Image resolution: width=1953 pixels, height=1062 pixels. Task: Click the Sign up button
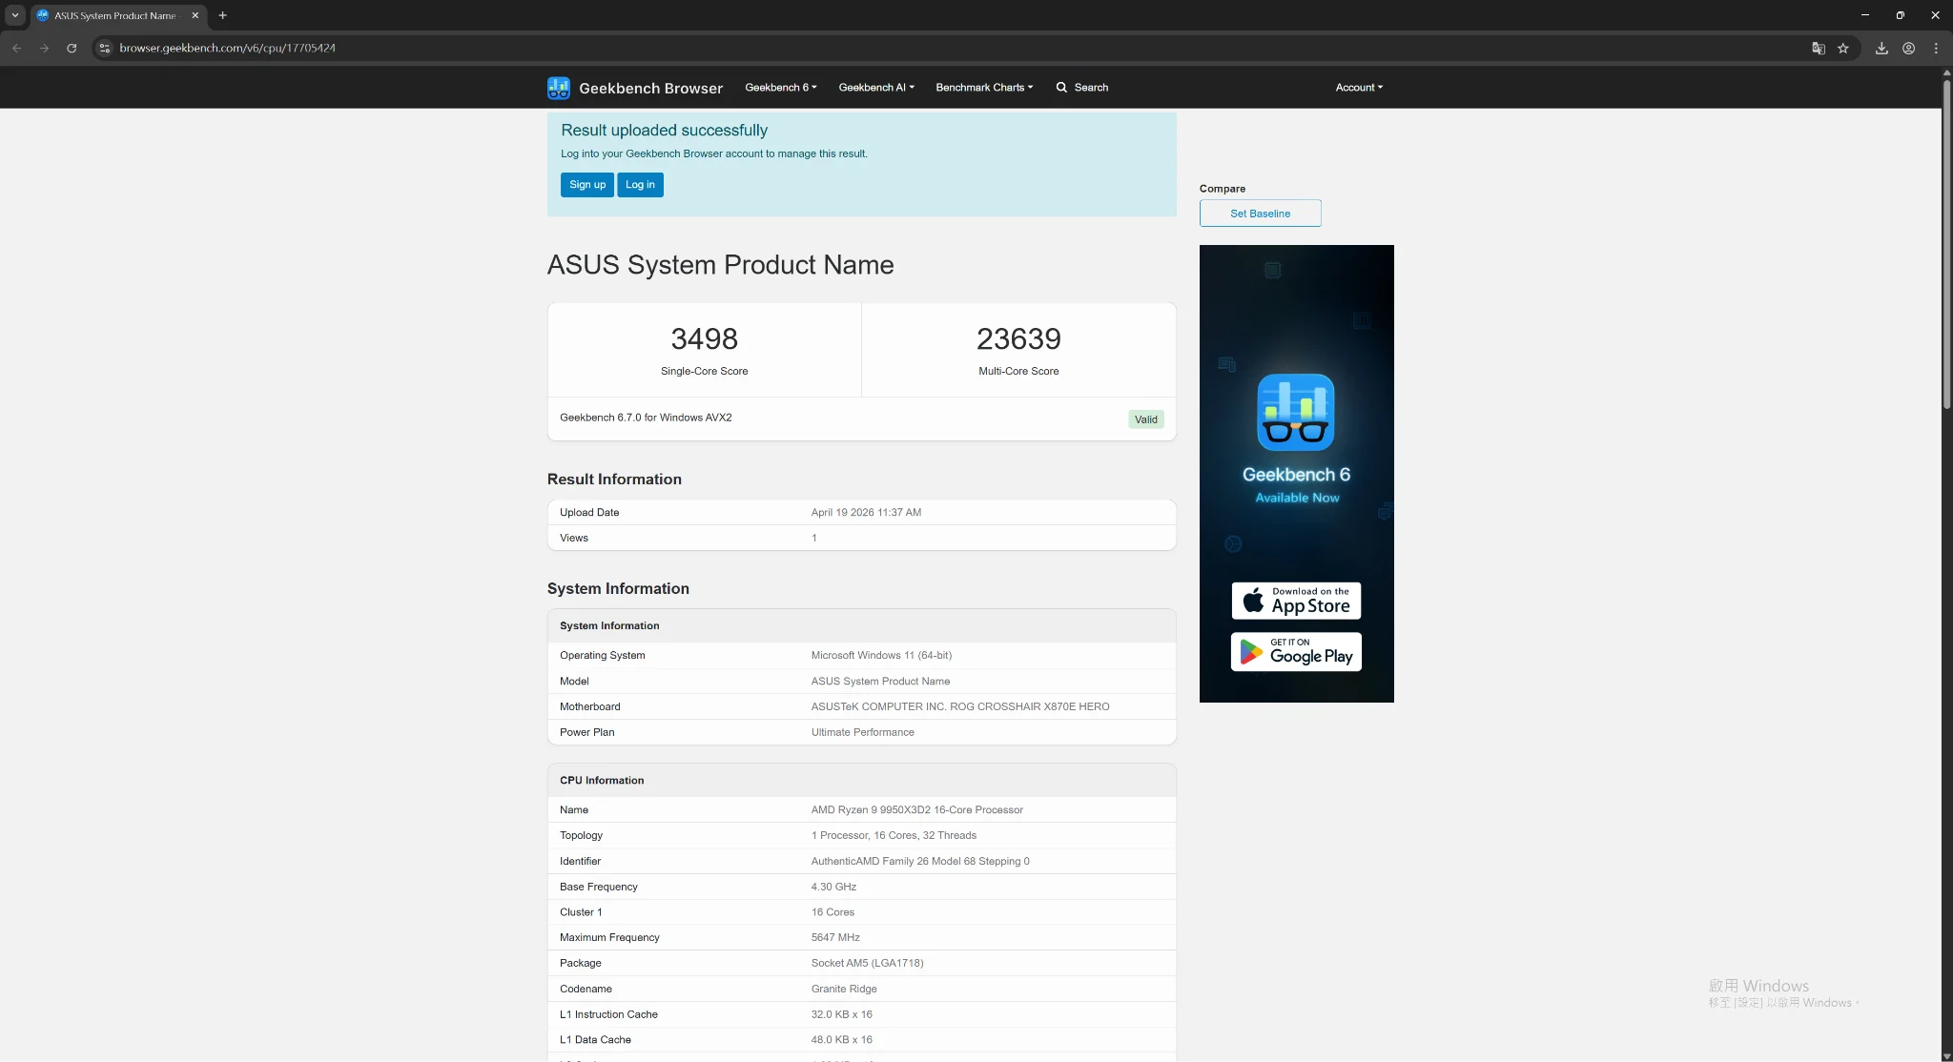[x=586, y=185]
